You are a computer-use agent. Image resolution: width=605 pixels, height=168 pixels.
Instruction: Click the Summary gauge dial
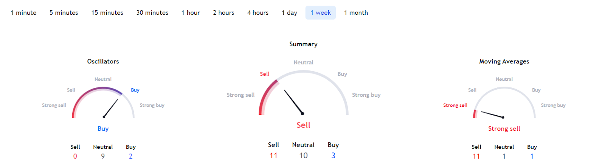pos(303,93)
